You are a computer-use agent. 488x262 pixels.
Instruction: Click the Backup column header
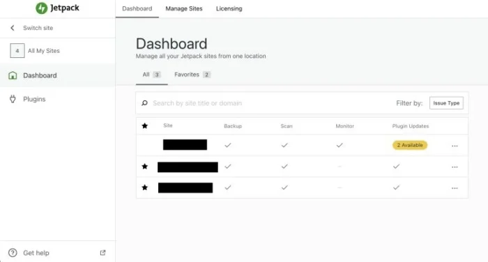233,126
